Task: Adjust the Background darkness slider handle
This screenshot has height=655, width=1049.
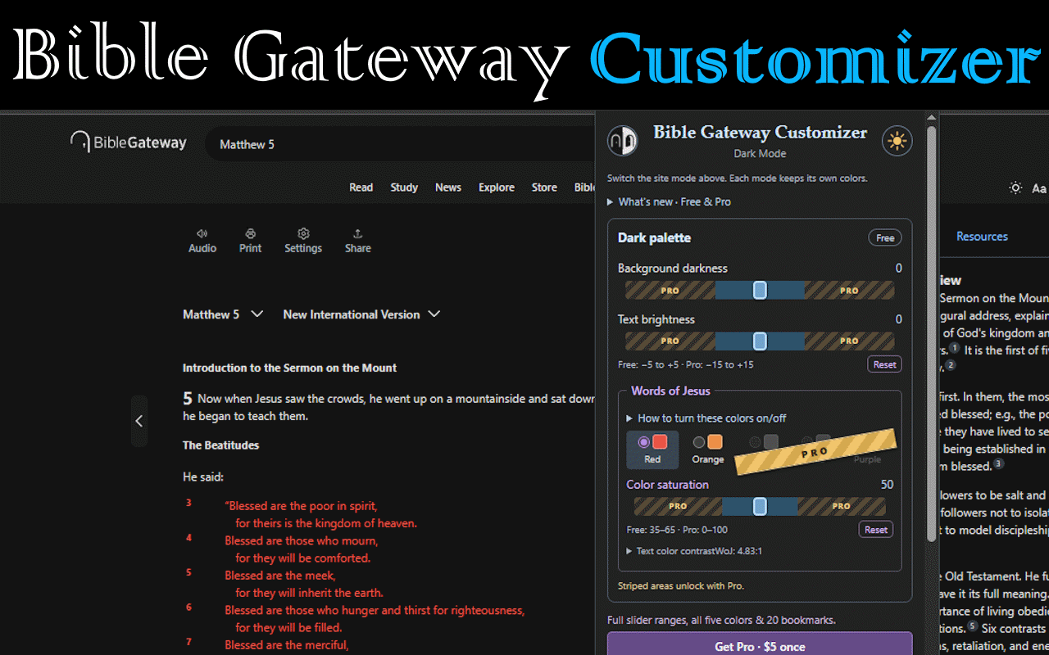Action: (760, 290)
